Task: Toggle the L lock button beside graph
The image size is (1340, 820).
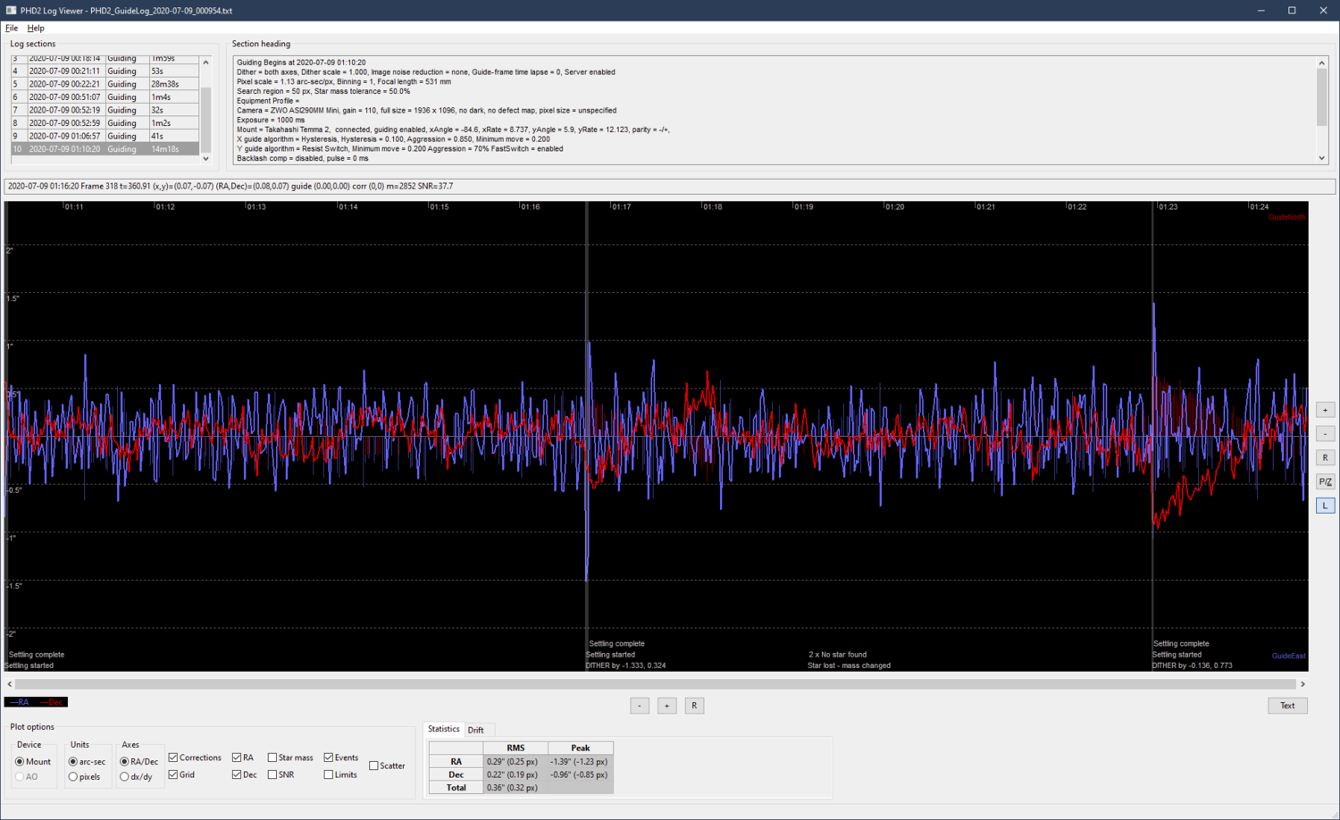Action: [x=1325, y=506]
